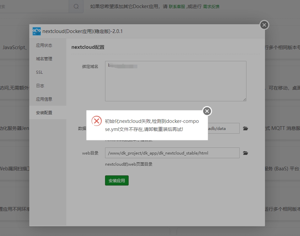Browse folder for database storage directory

[x=245, y=129]
